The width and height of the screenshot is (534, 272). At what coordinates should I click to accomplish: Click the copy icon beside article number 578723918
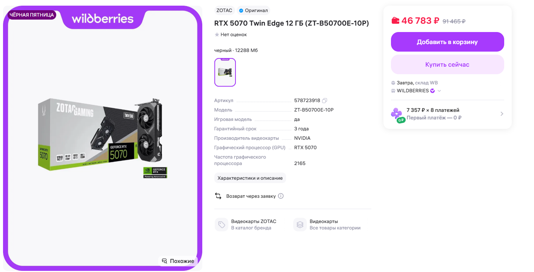coord(325,101)
